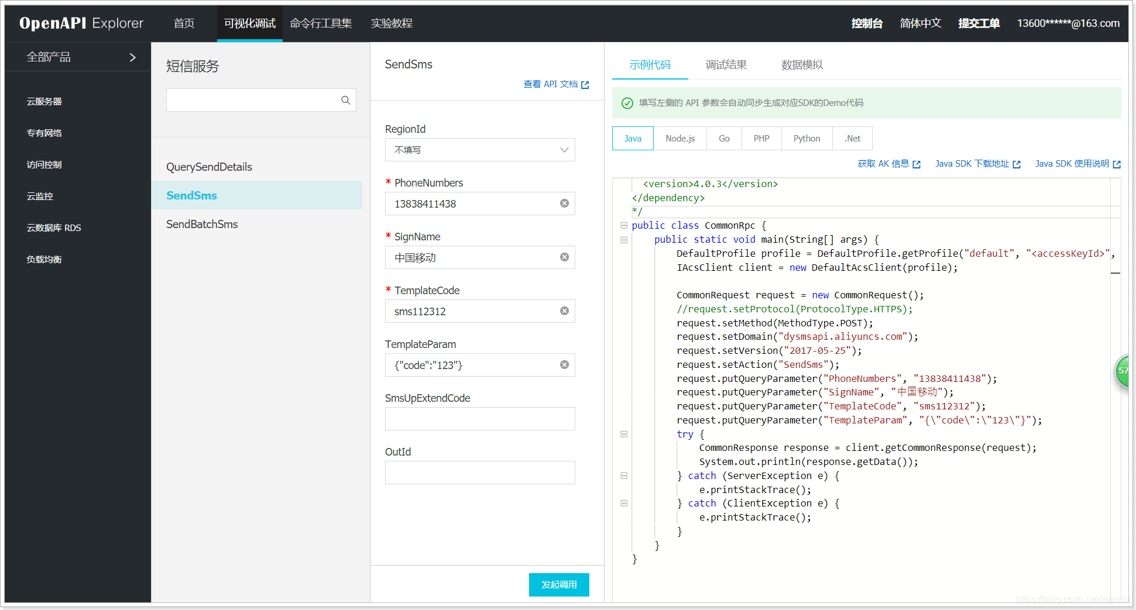Screen dimensions: 1136x610
Task: Open the 获取 AK 信息 link
Action: (883, 164)
